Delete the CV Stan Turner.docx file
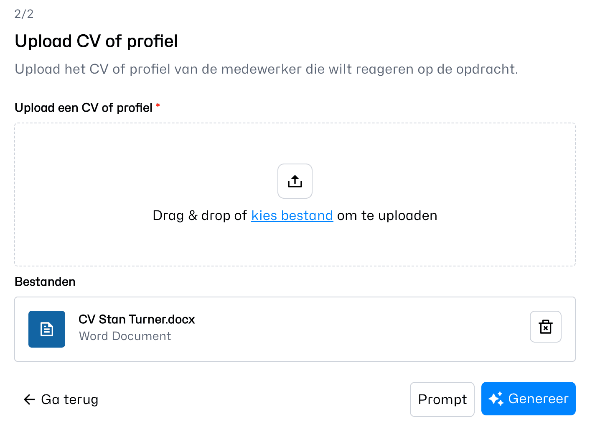This screenshot has width=595, height=430. (545, 327)
